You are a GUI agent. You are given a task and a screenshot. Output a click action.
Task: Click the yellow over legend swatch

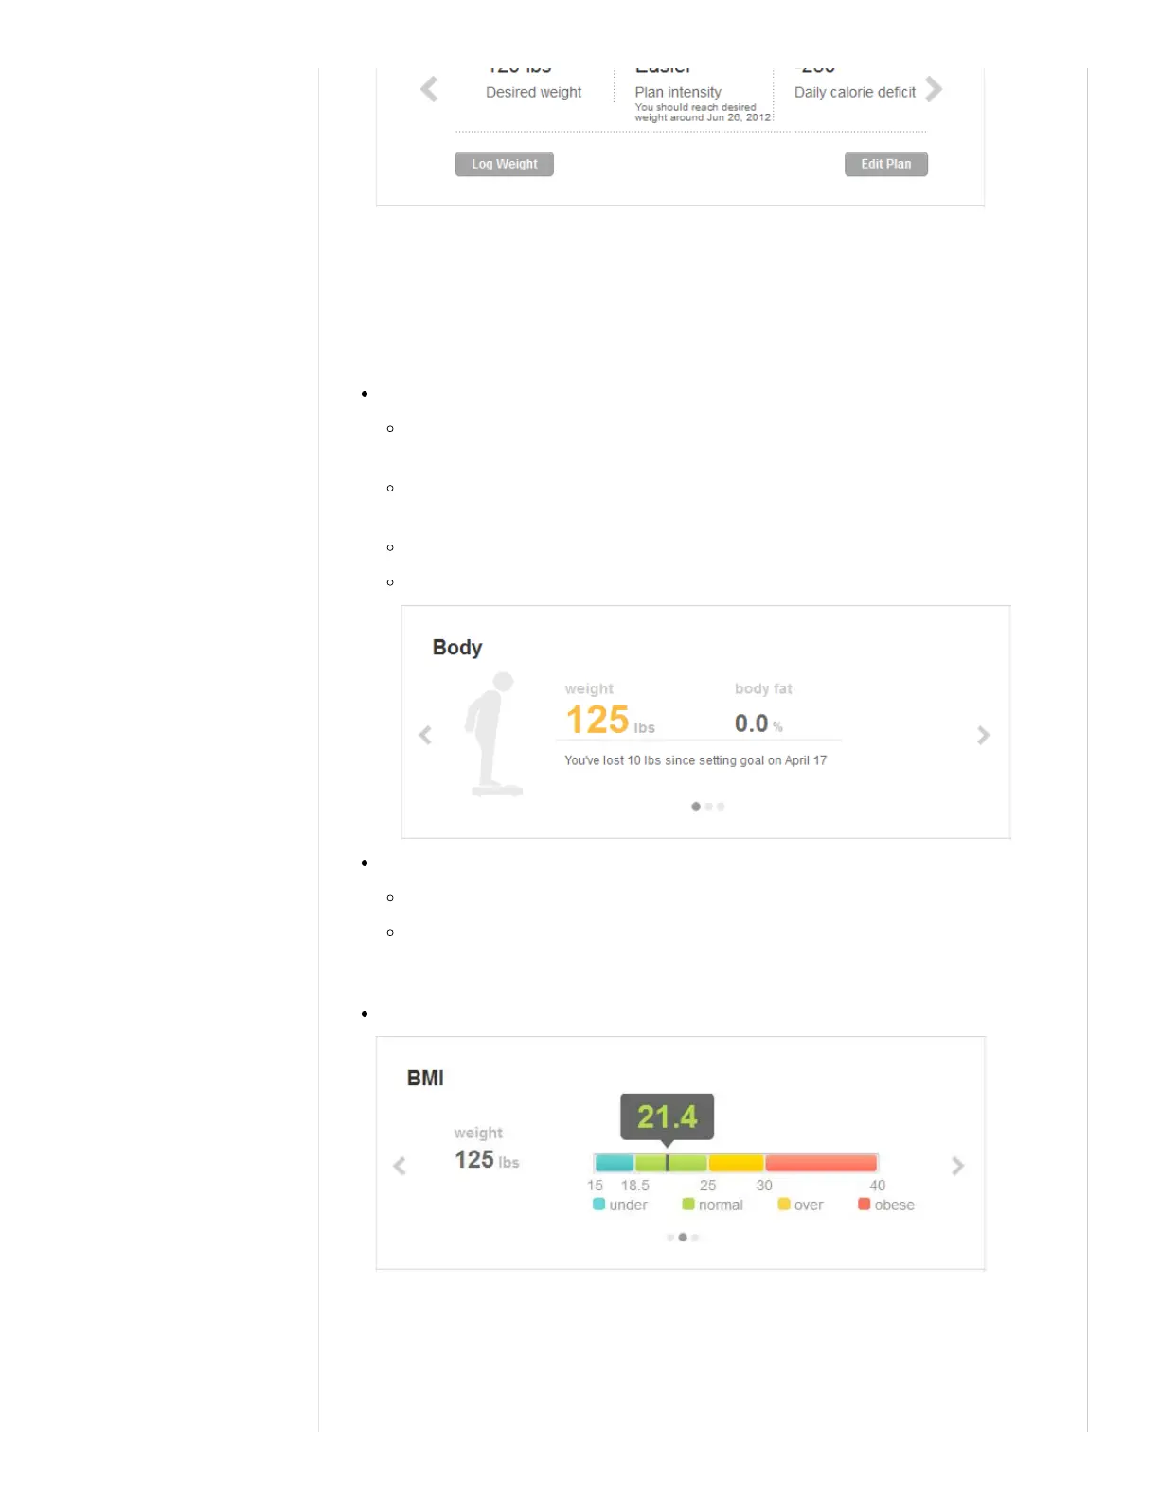(x=784, y=1205)
